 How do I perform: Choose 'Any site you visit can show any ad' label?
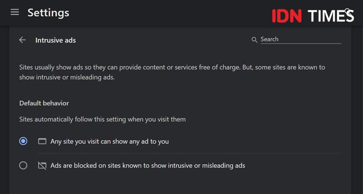(x=109, y=142)
